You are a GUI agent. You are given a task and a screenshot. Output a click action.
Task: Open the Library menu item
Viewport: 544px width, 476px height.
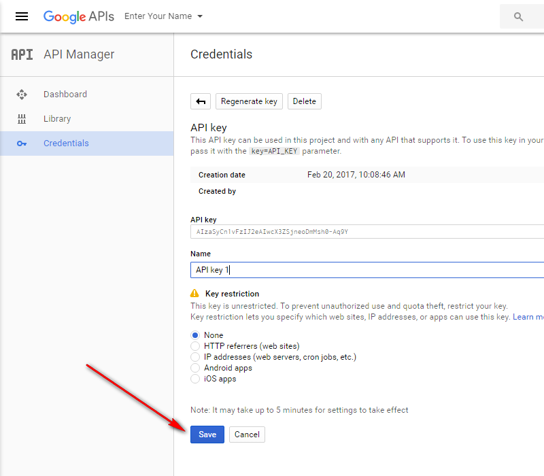(57, 119)
